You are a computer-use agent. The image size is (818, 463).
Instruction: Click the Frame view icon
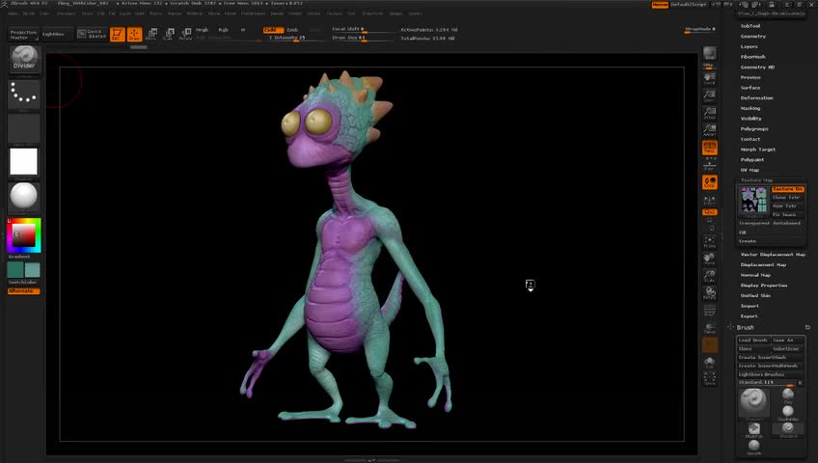[x=710, y=241]
